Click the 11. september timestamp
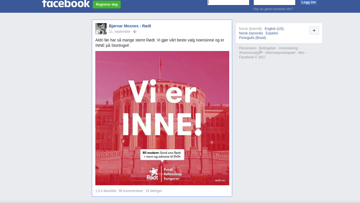This screenshot has height=203, width=360. 120,32
